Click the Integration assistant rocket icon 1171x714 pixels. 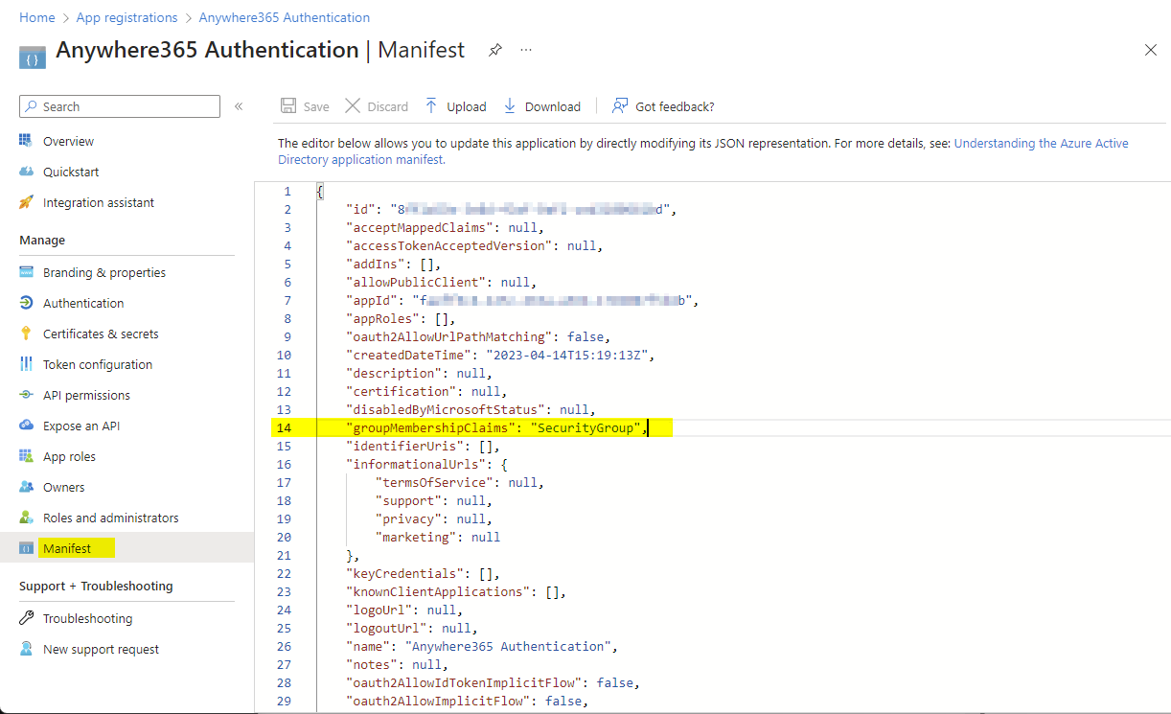(x=26, y=202)
